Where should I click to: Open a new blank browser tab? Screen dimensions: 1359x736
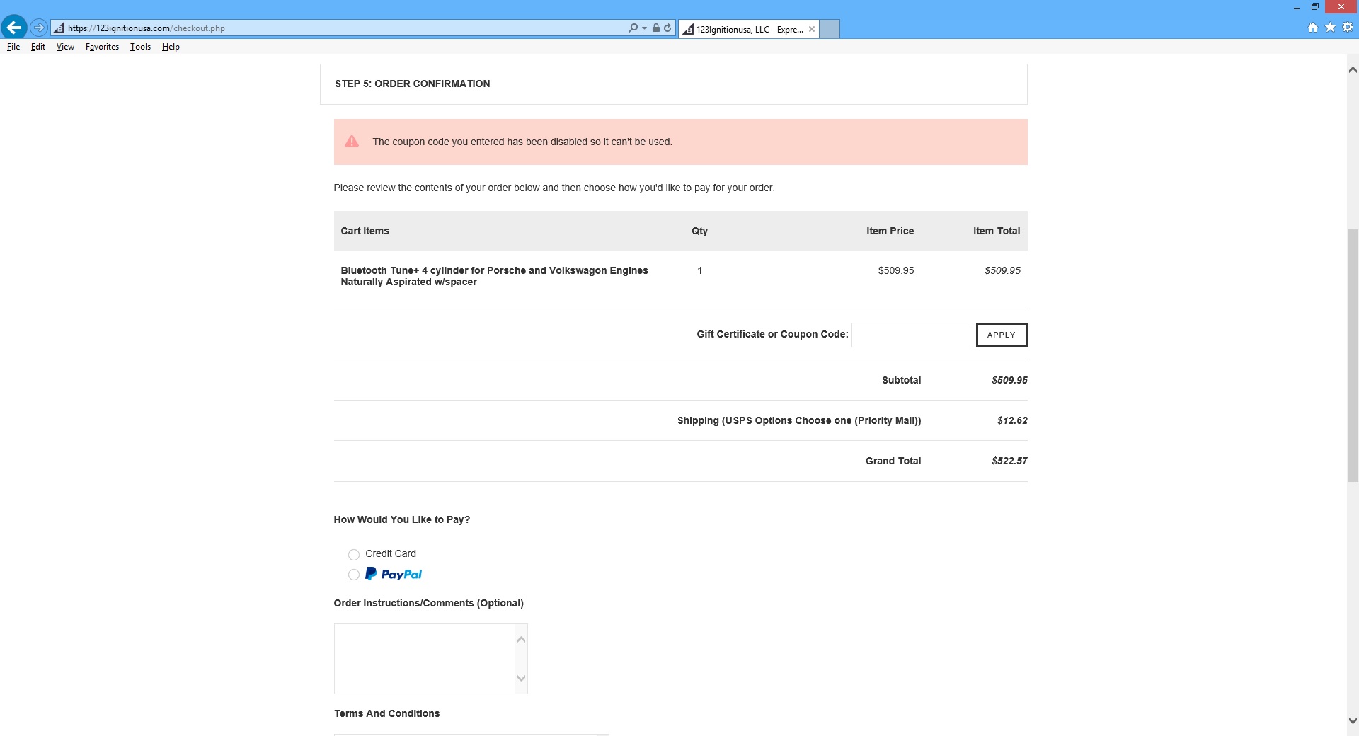pos(830,29)
